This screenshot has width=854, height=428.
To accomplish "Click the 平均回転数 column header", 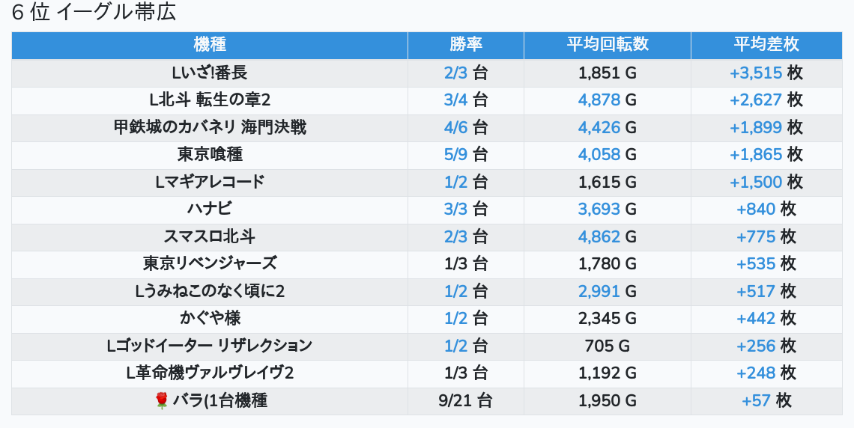I will coord(608,45).
